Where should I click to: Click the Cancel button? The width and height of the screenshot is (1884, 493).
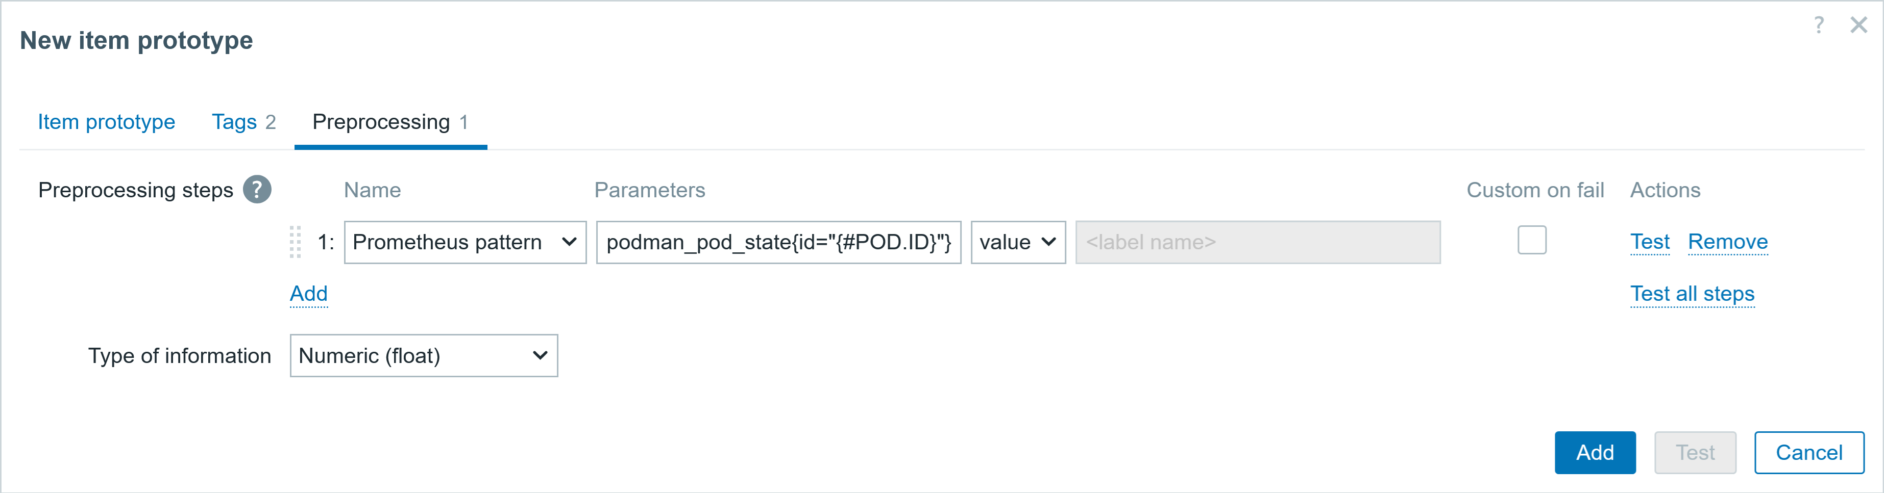[x=1808, y=453]
